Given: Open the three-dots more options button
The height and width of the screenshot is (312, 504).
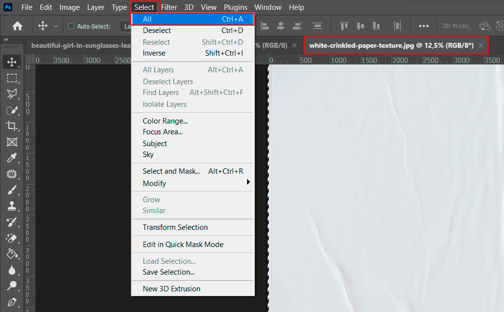Looking at the screenshot, I should coord(423,26).
